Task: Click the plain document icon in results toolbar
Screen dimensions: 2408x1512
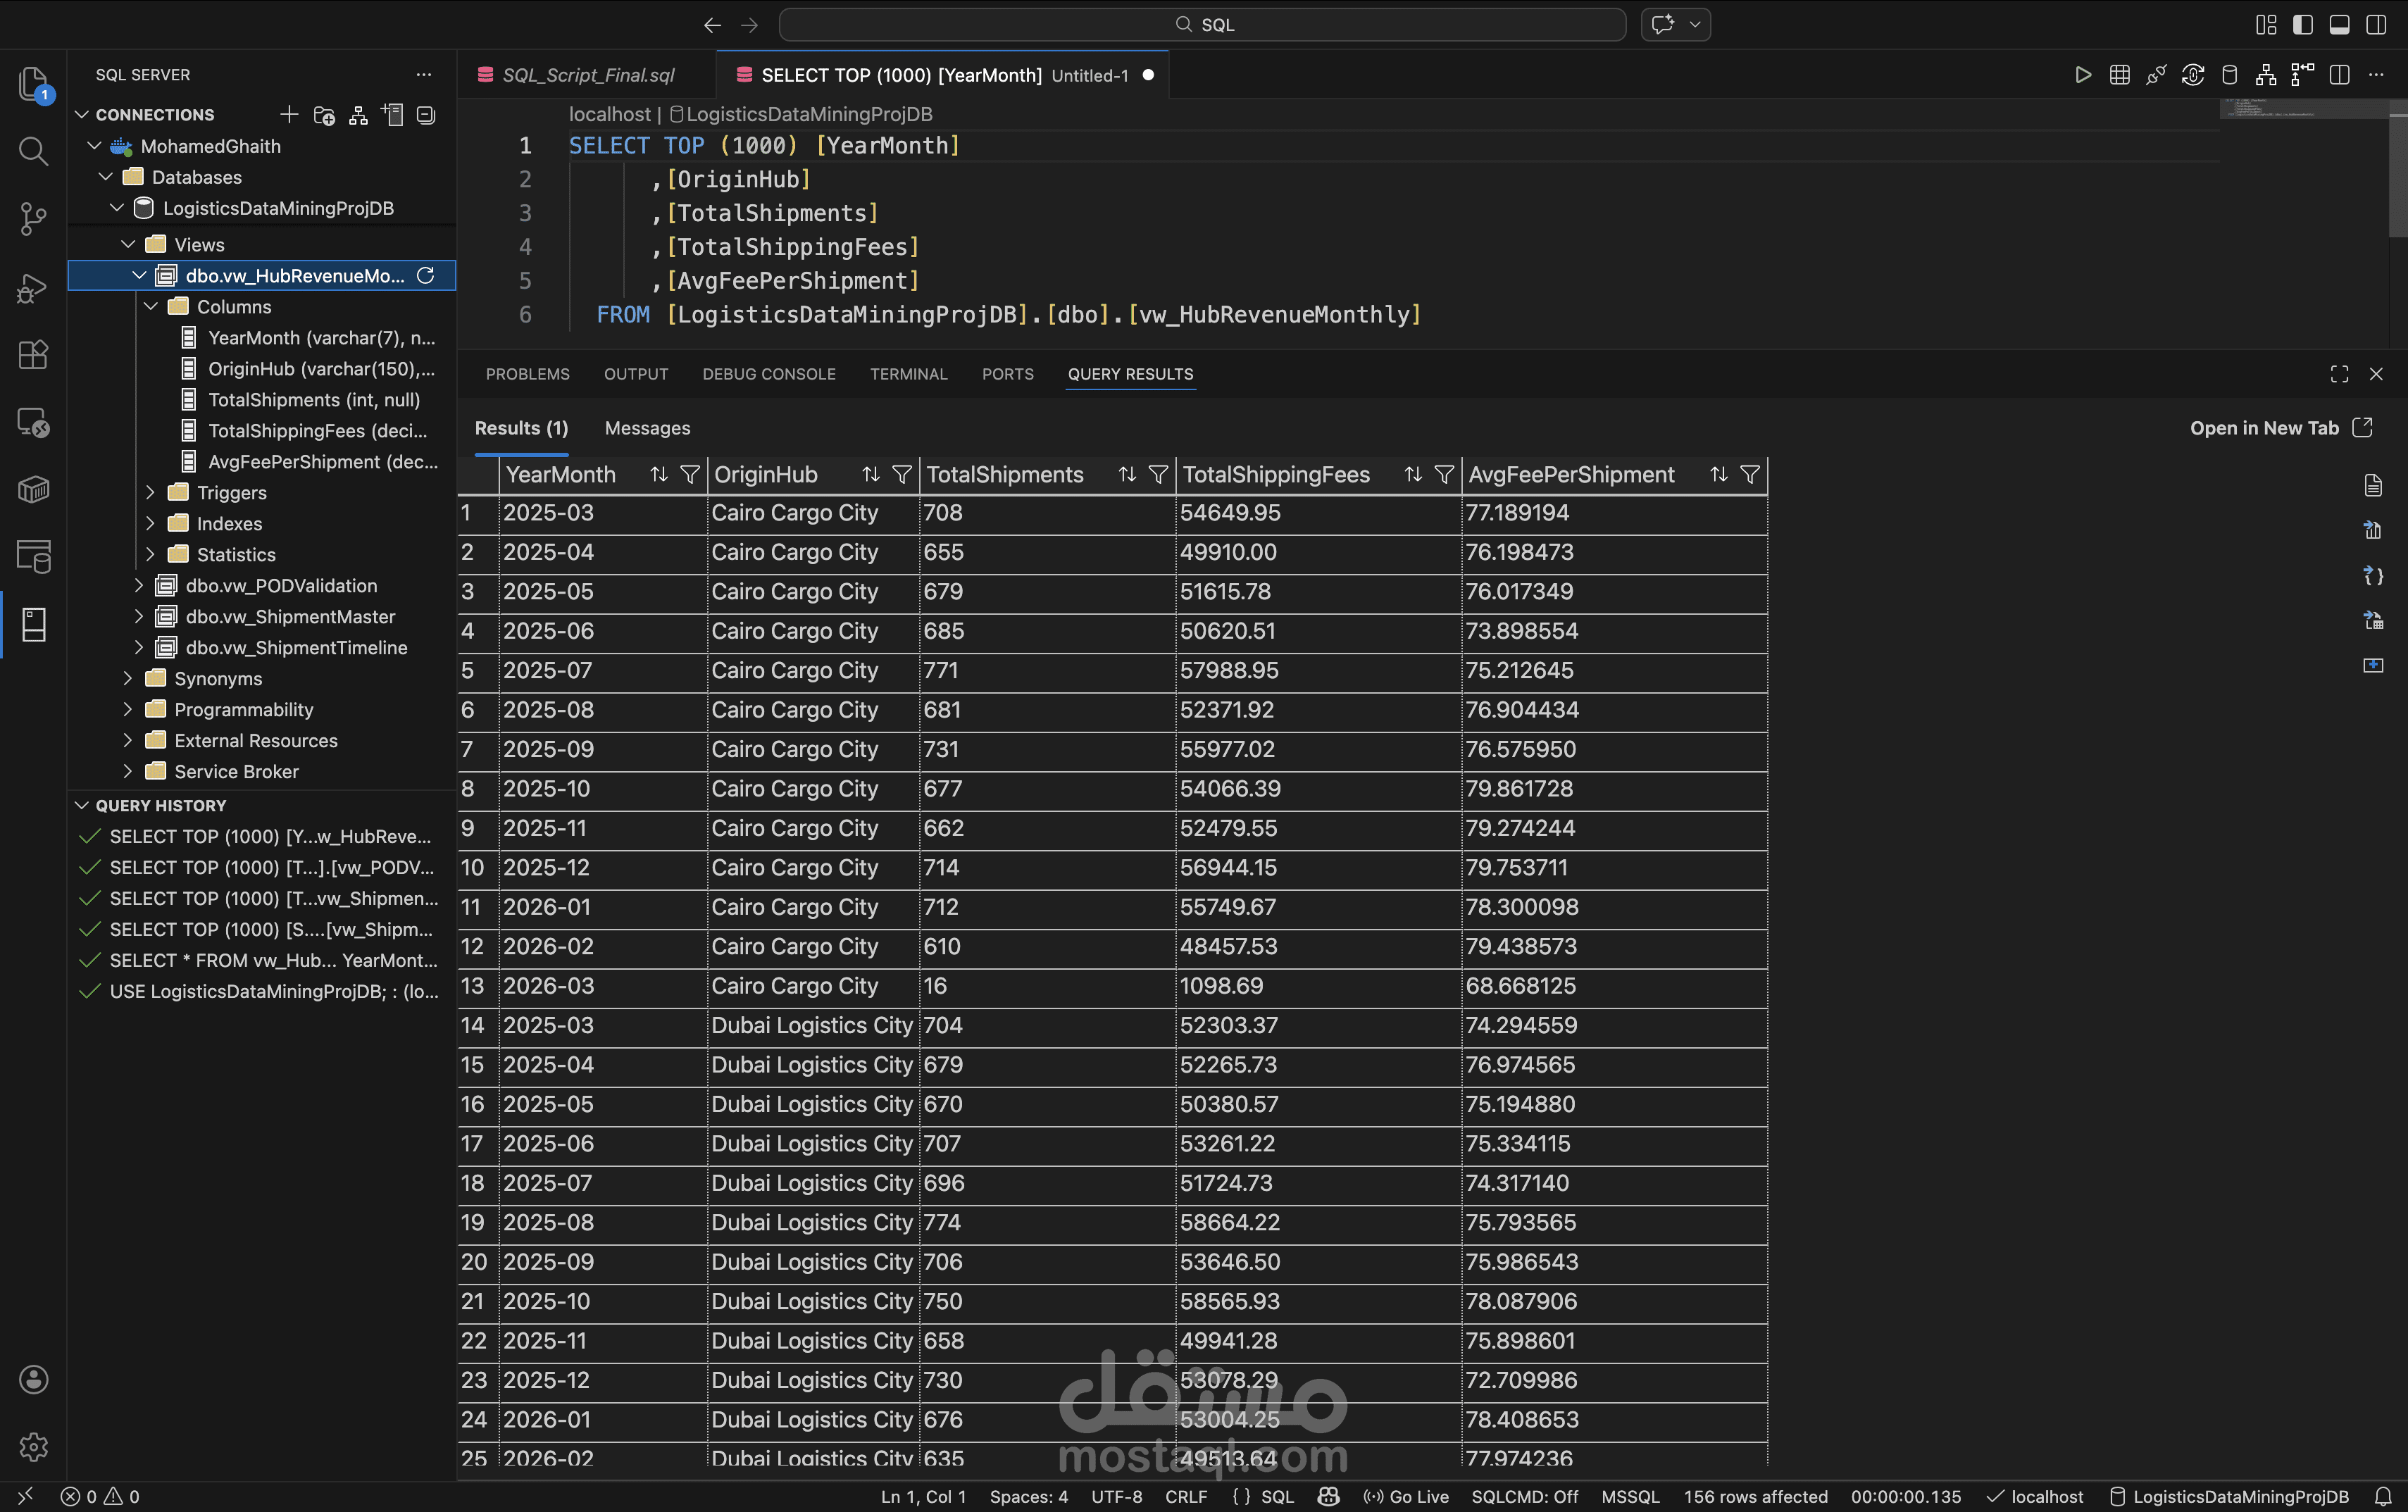Action: [2373, 486]
